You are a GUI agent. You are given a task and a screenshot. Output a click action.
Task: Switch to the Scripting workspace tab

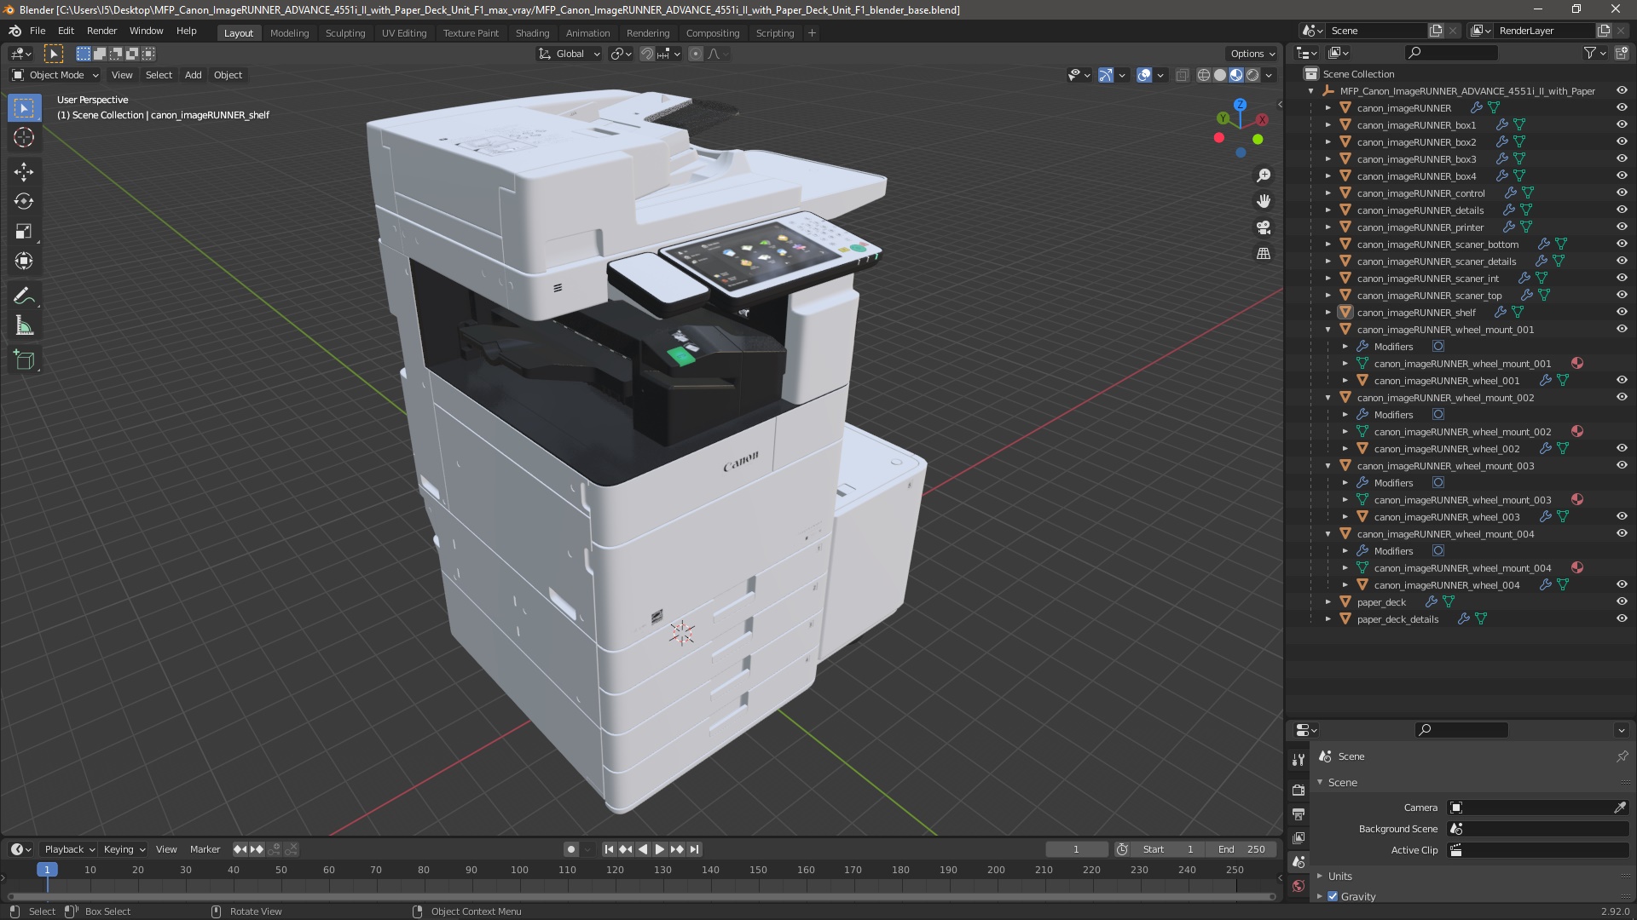[x=774, y=33]
